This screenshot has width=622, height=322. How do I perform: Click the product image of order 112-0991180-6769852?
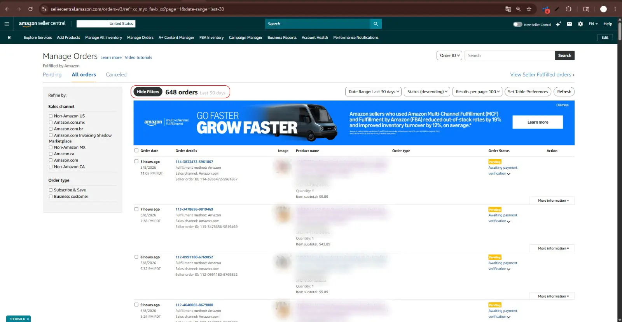[x=283, y=262]
